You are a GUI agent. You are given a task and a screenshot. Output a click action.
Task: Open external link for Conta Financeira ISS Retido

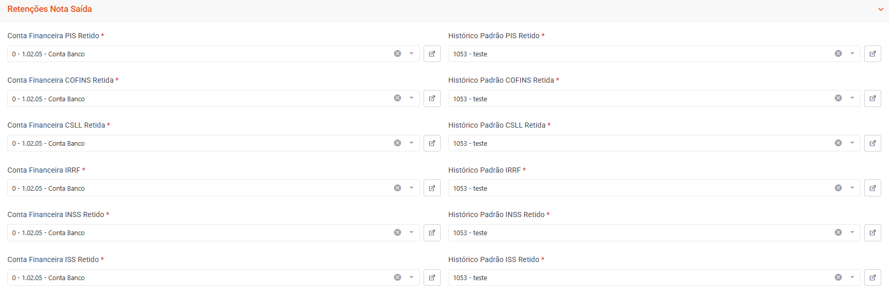click(432, 278)
